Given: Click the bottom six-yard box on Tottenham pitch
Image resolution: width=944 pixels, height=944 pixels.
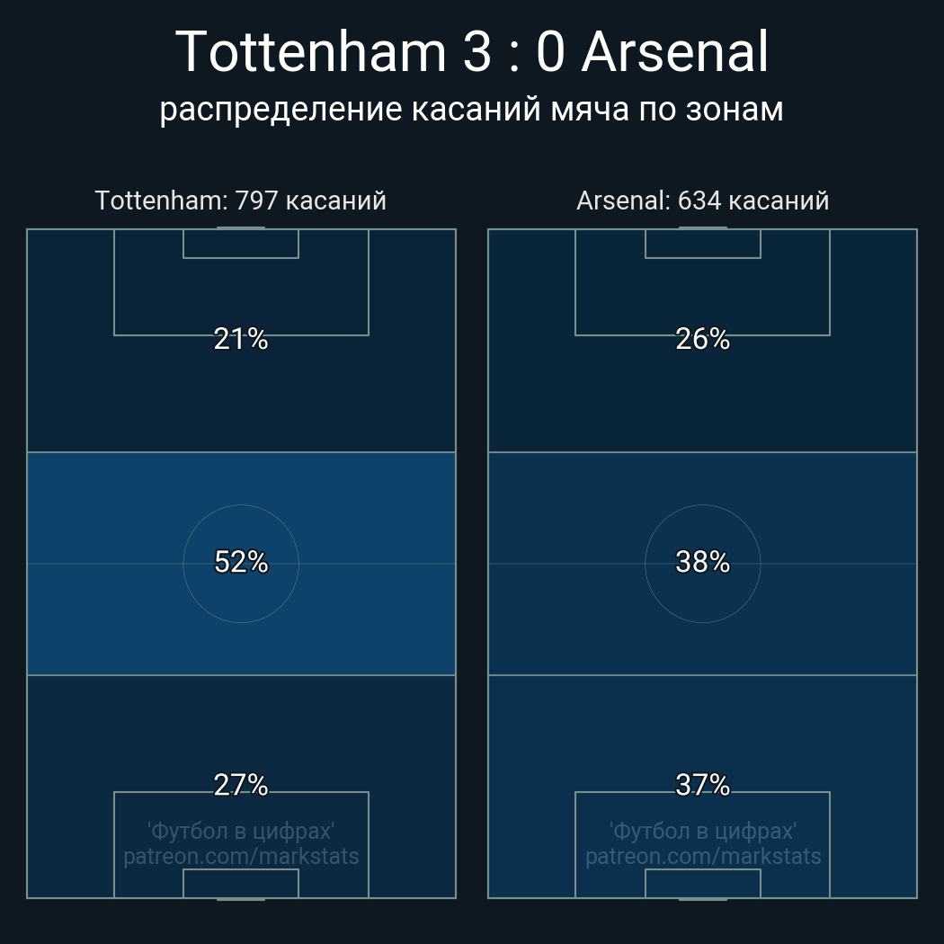Looking at the screenshot, I should [241, 884].
